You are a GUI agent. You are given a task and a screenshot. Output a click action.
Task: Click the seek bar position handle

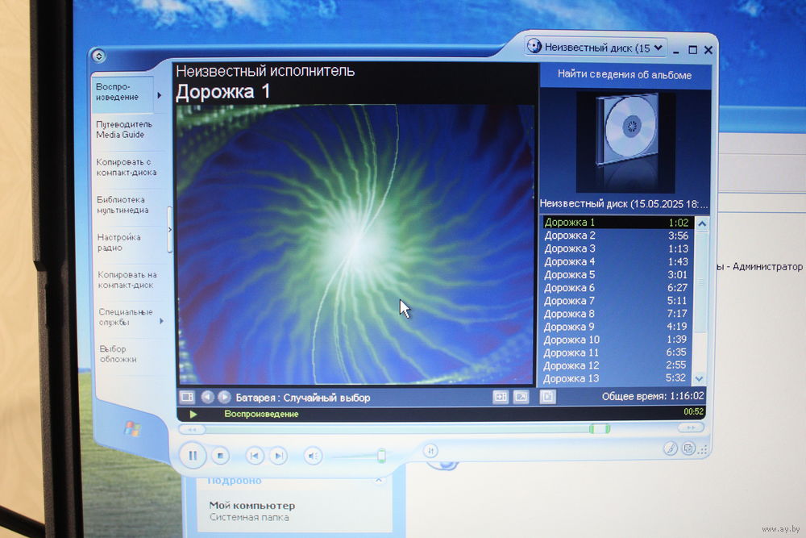599,429
